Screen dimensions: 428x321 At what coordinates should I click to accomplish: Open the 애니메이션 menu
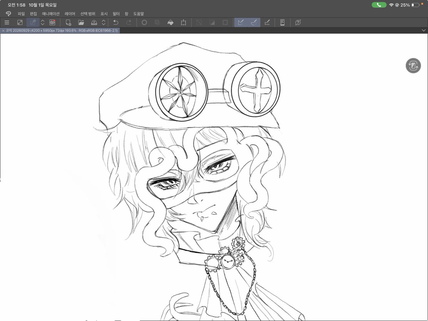coord(51,14)
